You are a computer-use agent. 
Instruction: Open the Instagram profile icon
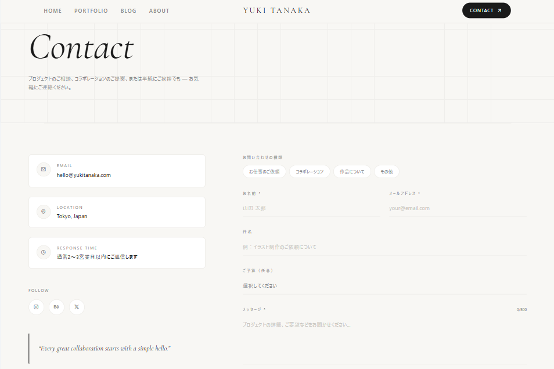click(x=36, y=307)
